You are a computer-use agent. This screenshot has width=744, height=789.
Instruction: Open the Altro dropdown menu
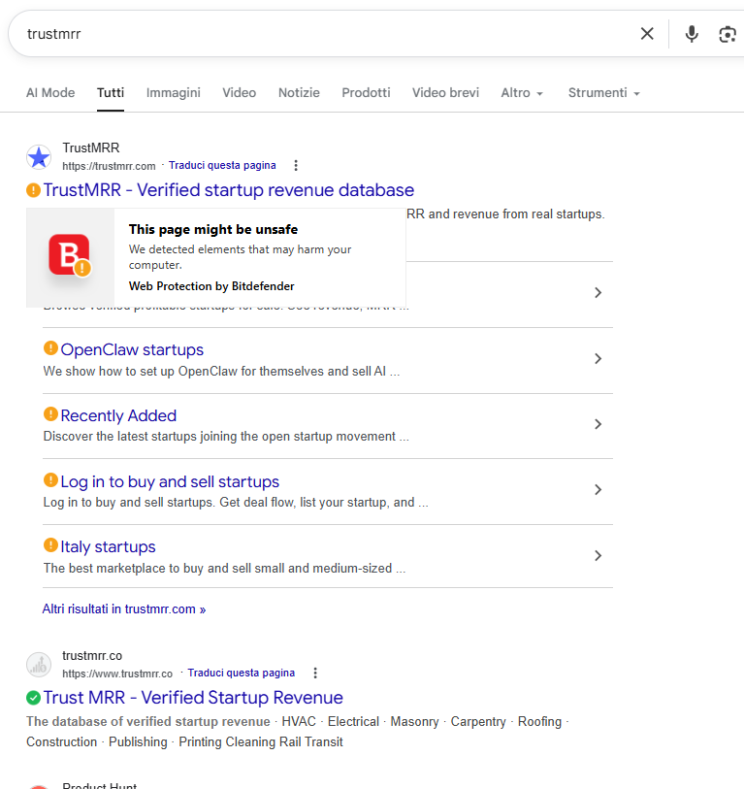pyautogui.click(x=522, y=92)
